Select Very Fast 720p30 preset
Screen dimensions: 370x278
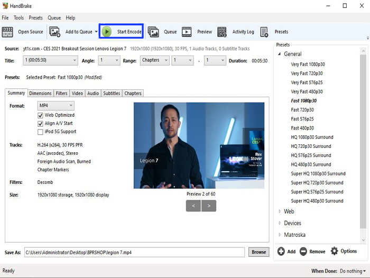307,73
